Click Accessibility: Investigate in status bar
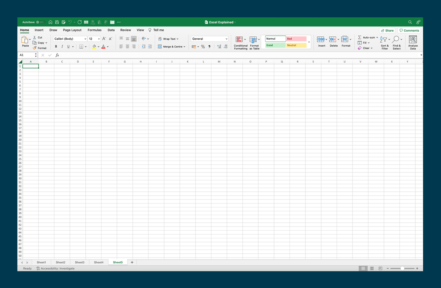 coord(55,269)
